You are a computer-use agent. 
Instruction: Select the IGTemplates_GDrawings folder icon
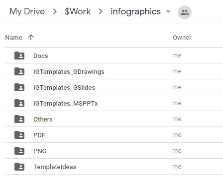[x=19, y=71]
